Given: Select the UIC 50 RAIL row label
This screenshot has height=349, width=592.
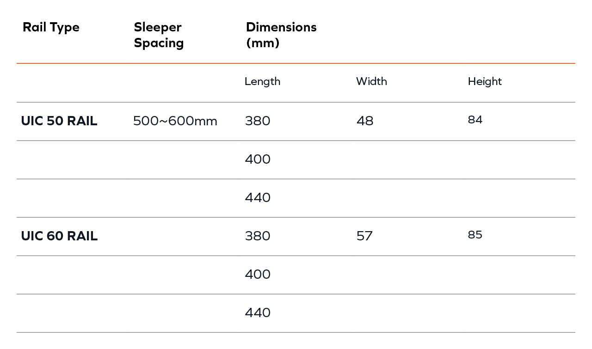Looking at the screenshot, I should click(59, 121).
